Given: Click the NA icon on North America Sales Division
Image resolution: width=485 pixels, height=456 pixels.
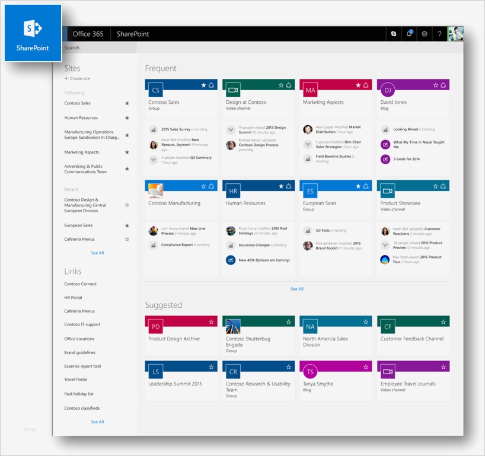Looking at the screenshot, I should click(x=310, y=327).
